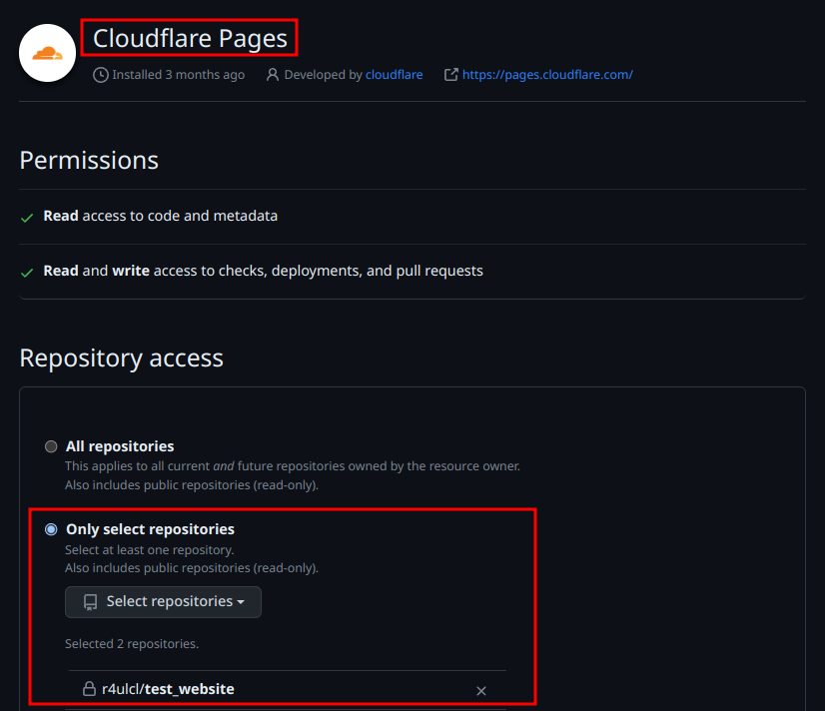
Task: Click the repository book icon in Select repositories
Action: tap(91, 601)
